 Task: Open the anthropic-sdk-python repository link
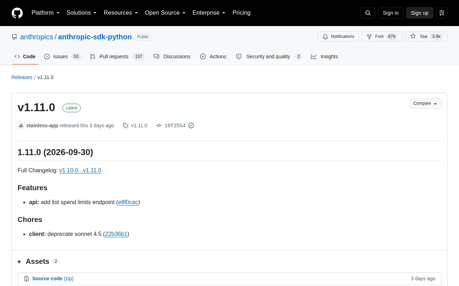pos(95,37)
